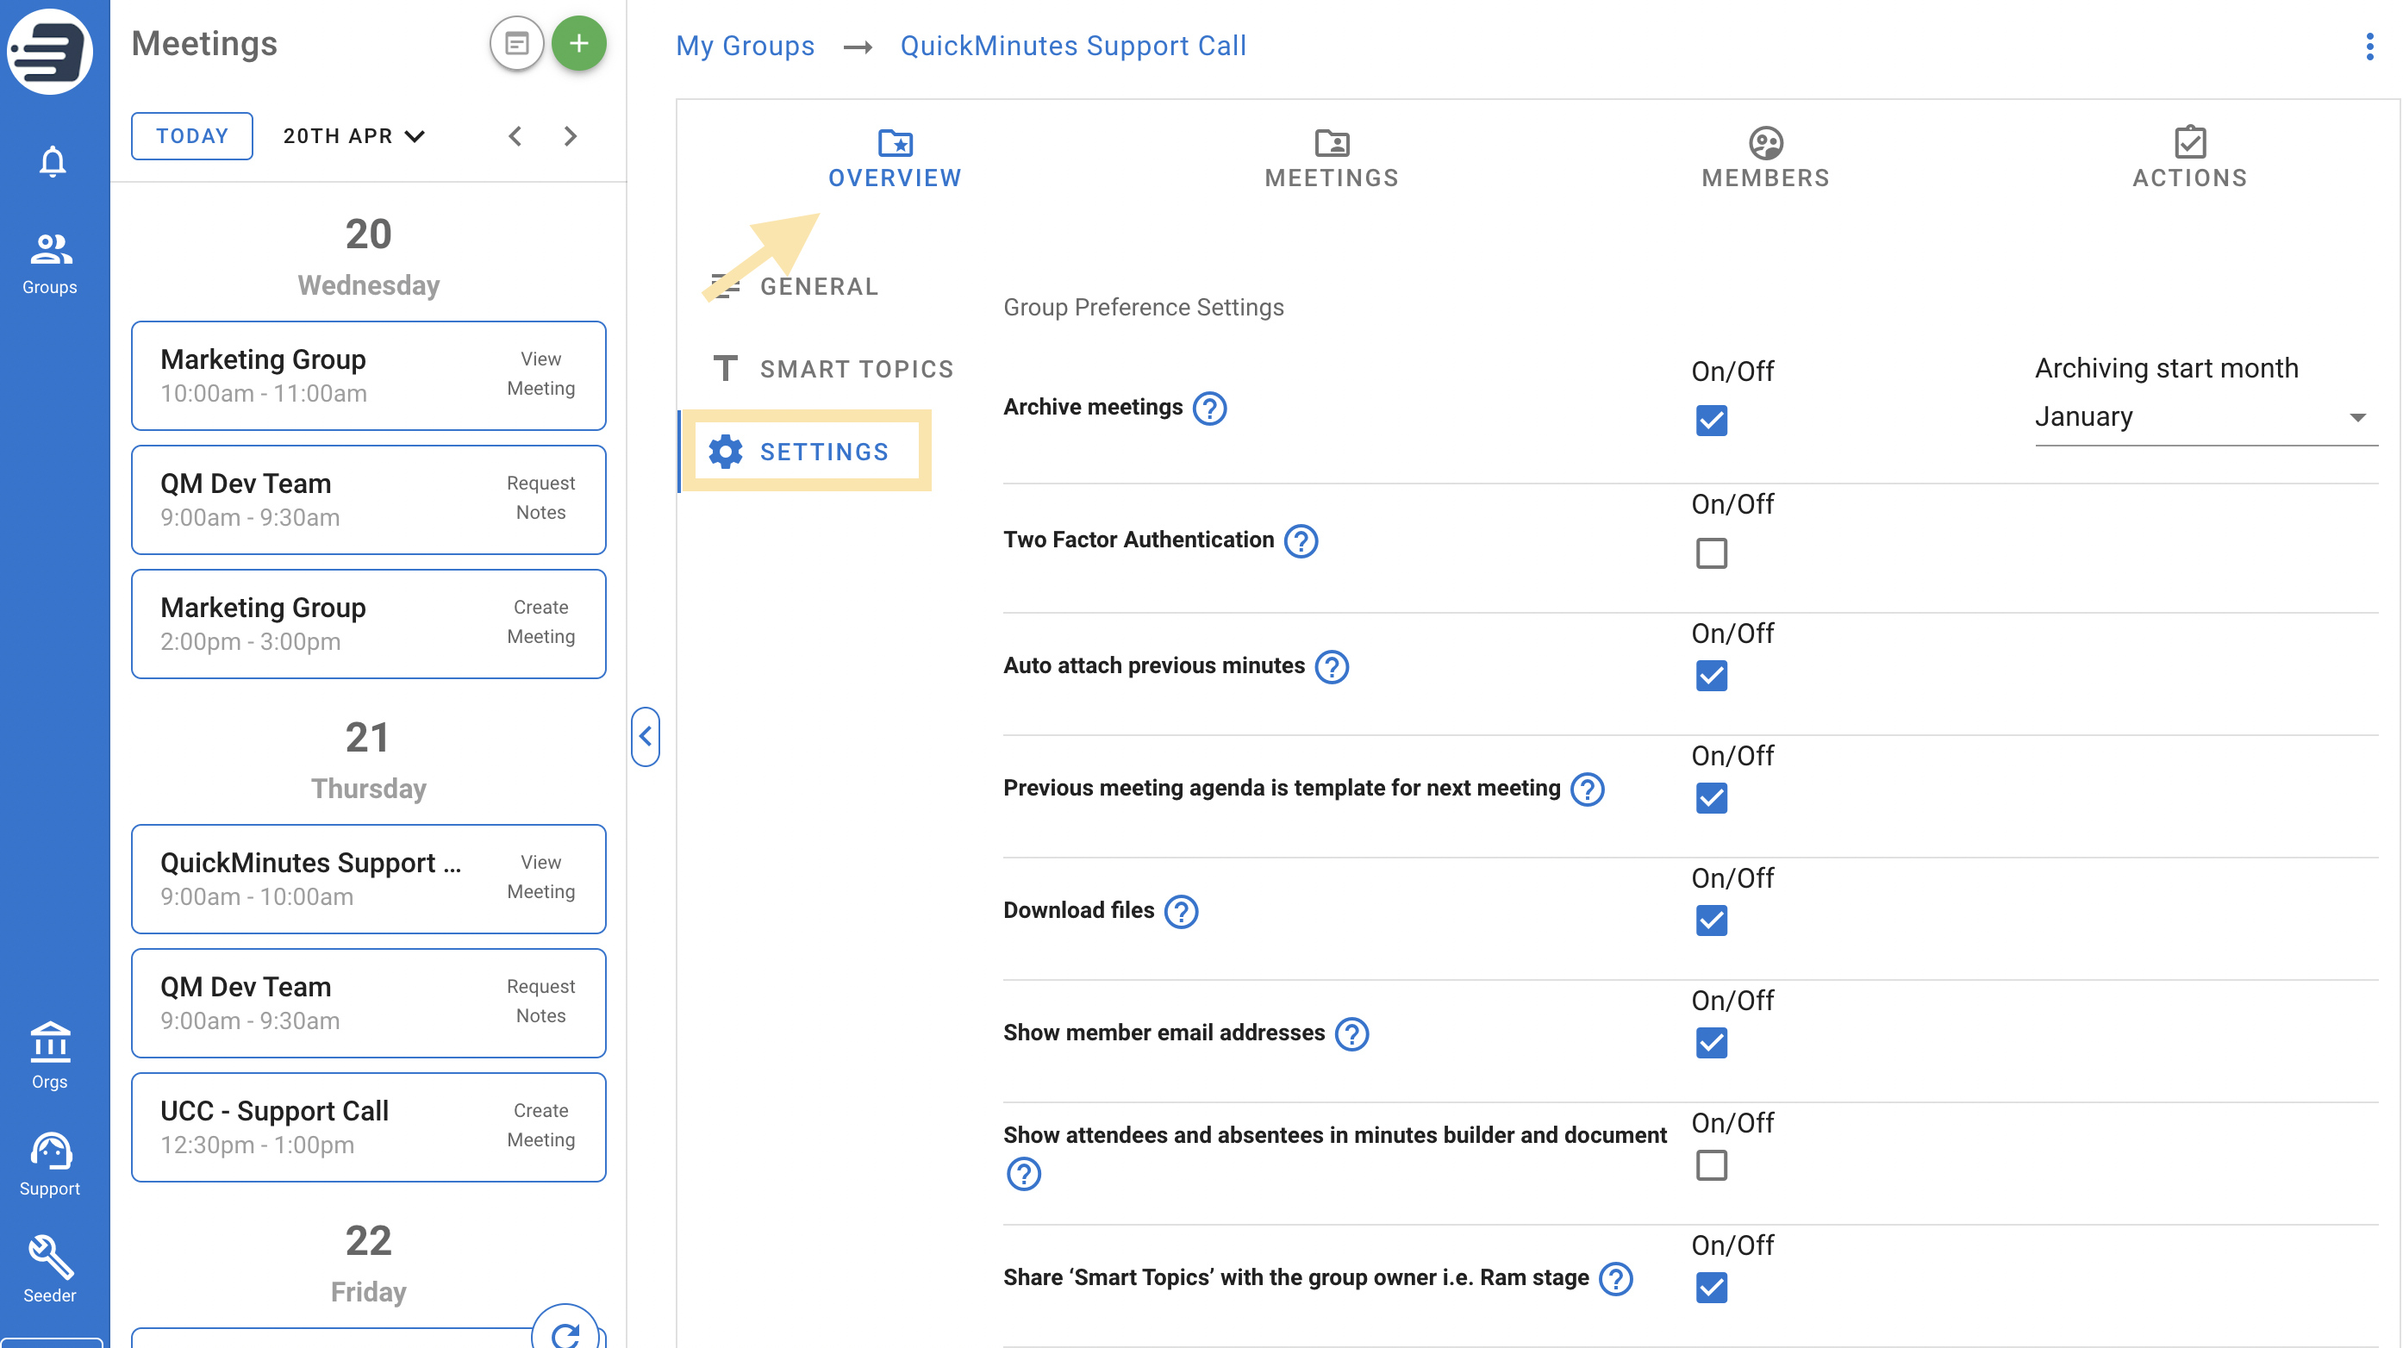The width and height of the screenshot is (2403, 1348).
Task: Toggle Auto attach previous minutes checkbox
Action: pyautogui.click(x=1712, y=676)
